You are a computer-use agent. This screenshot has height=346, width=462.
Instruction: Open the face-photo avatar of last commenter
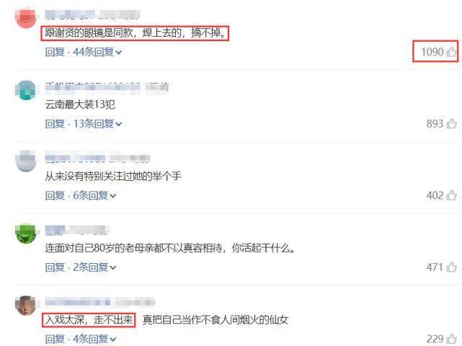26,306
